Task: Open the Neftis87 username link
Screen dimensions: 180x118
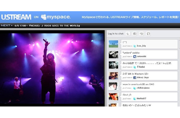Action: [x=141, y=99]
